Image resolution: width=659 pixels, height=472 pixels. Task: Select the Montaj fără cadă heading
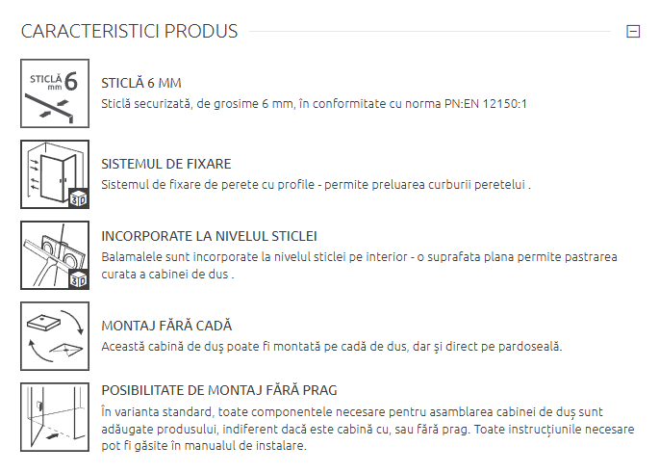point(166,326)
